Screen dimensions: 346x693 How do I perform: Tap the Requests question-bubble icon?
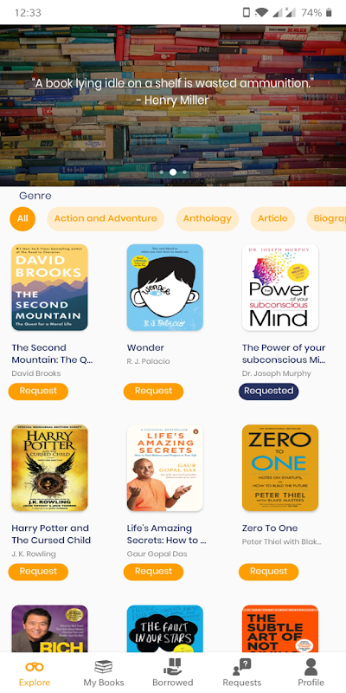[242, 666]
